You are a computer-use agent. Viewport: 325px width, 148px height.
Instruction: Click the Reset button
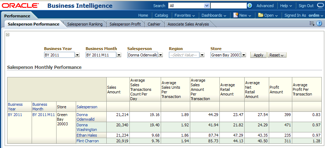click(x=277, y=55)
